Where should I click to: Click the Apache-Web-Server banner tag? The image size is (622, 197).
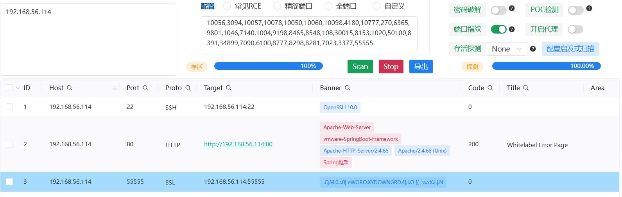tap(347, 127)
